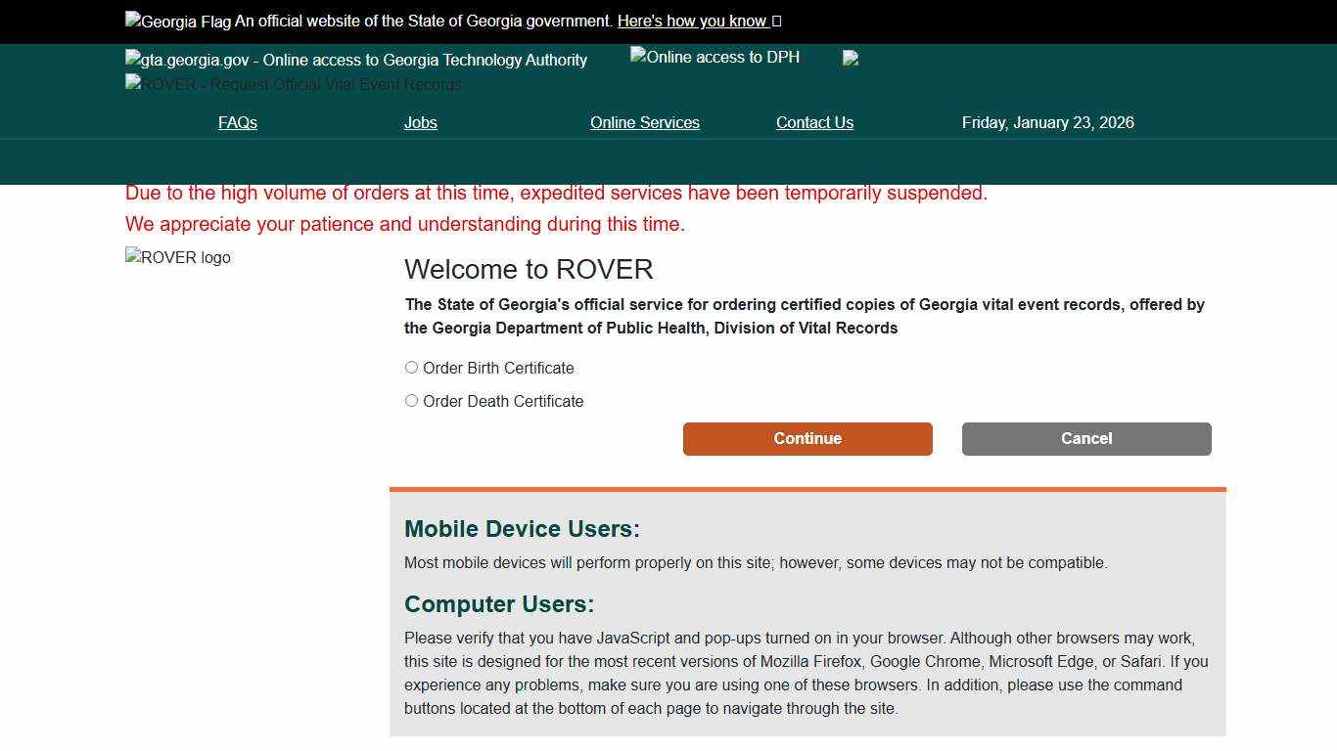Click the Continue button
Screen dimensions: 1337x751
pos(807,438)
